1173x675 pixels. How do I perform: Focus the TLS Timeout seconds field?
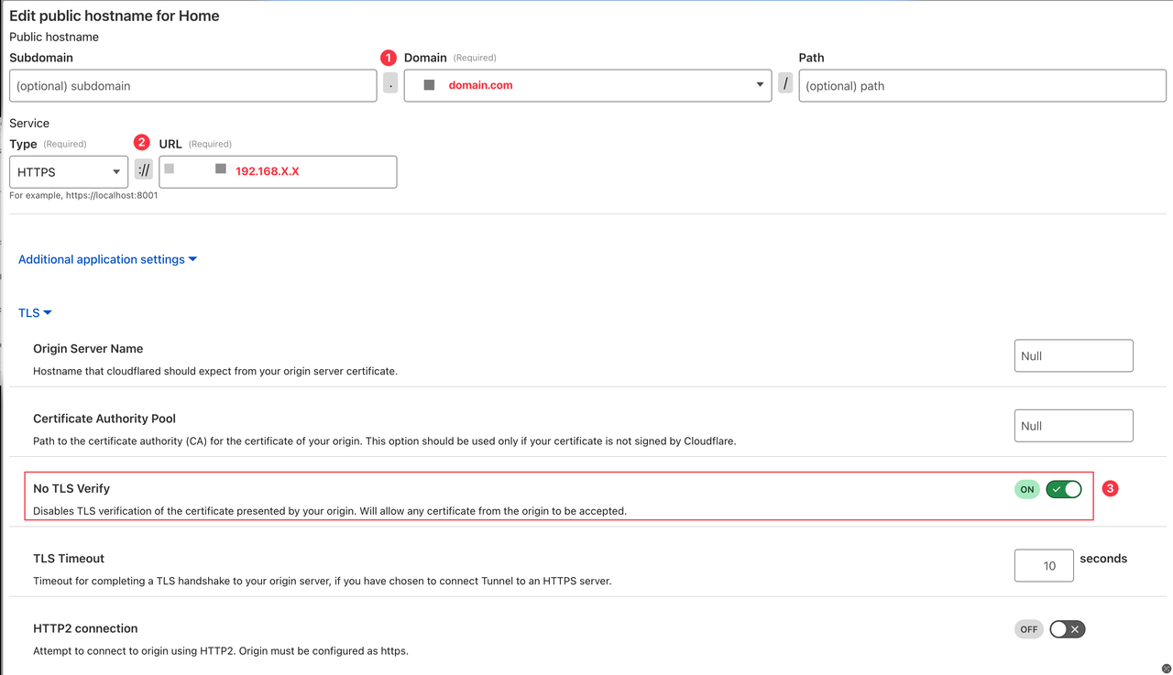[x=1043, y=565]
